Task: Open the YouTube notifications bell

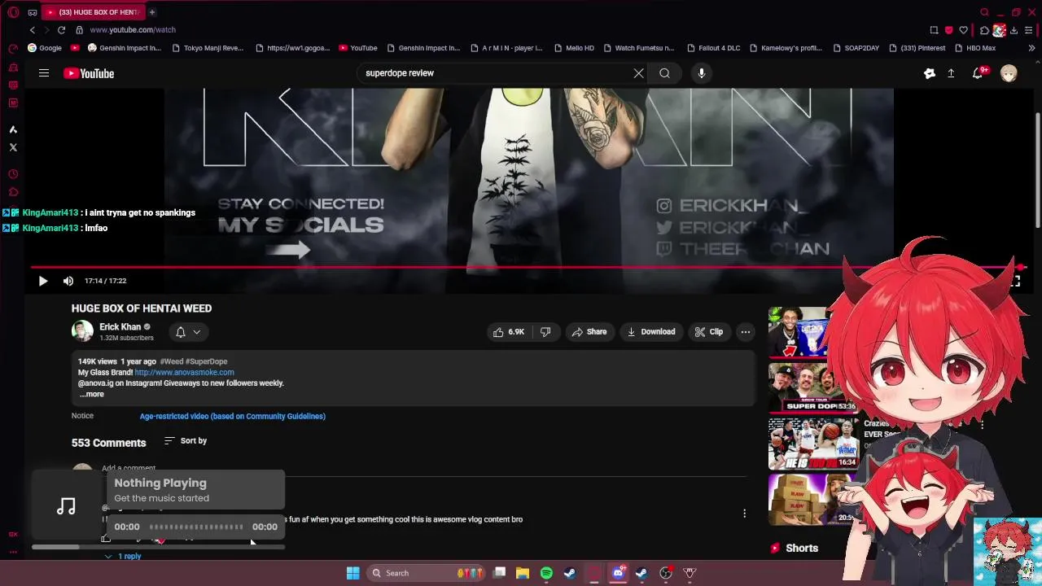Action: [x=979, y=72]
